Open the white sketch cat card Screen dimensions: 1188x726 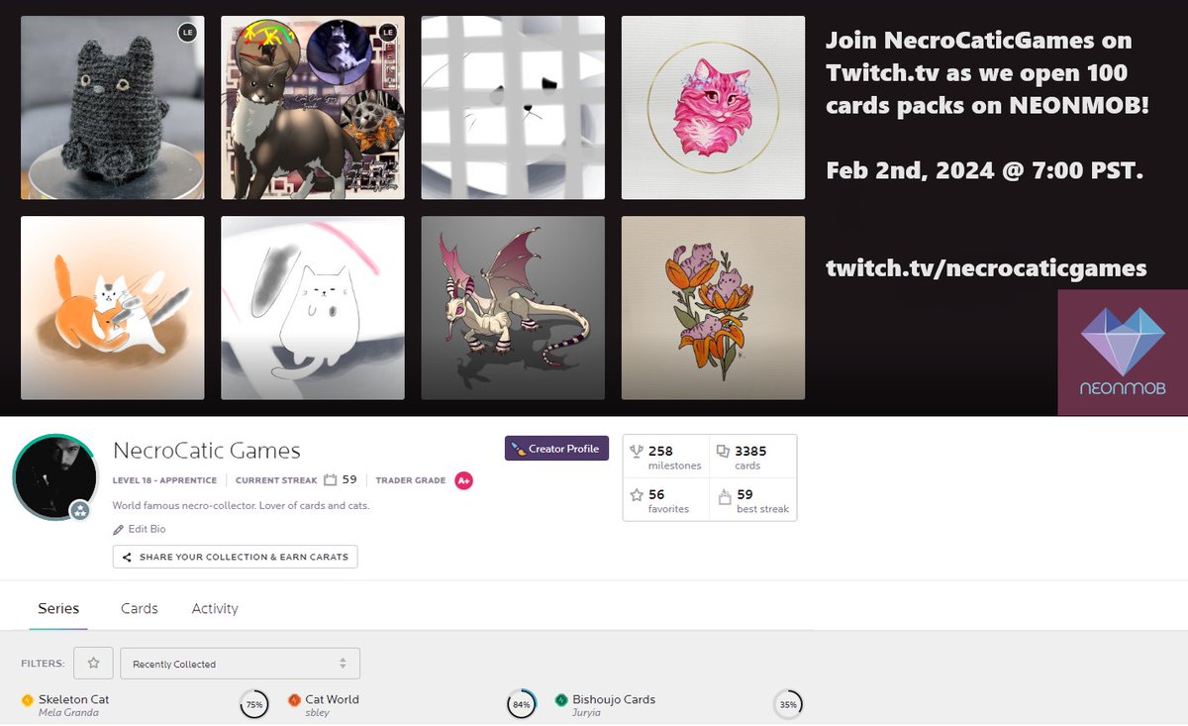click(313, 308)
